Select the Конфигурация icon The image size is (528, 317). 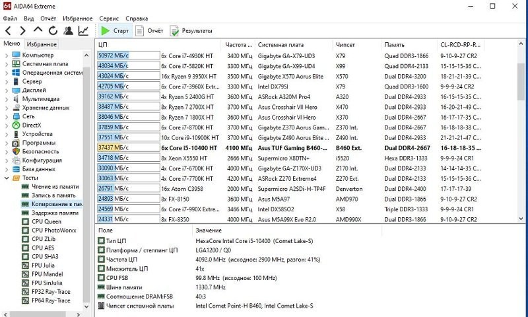tap(16, 160)
